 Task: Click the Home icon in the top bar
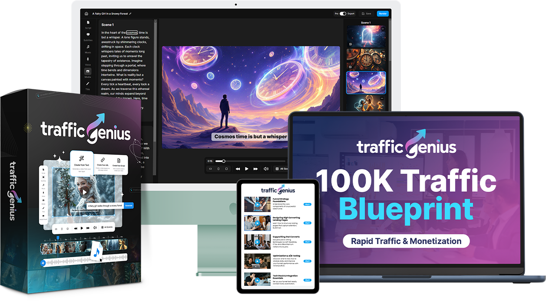(x=86, y=13)
